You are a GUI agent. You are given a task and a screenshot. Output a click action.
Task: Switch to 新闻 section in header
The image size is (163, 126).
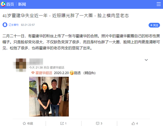click(22, 4)
